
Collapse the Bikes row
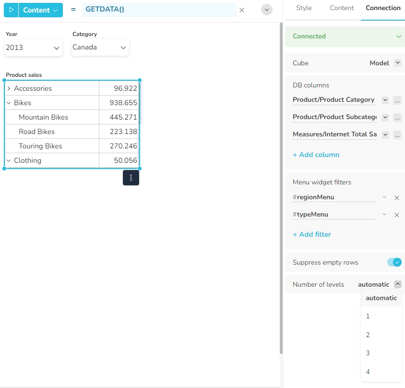[x=9, y=103]
